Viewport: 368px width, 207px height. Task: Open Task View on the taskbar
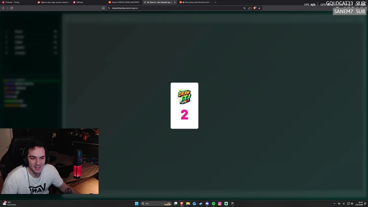[175, 204]
